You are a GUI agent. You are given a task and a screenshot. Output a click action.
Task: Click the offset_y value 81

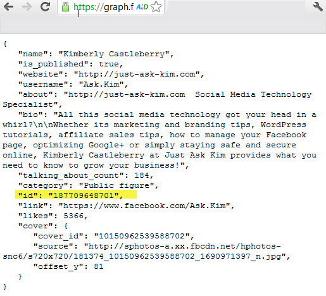(99, 266)
